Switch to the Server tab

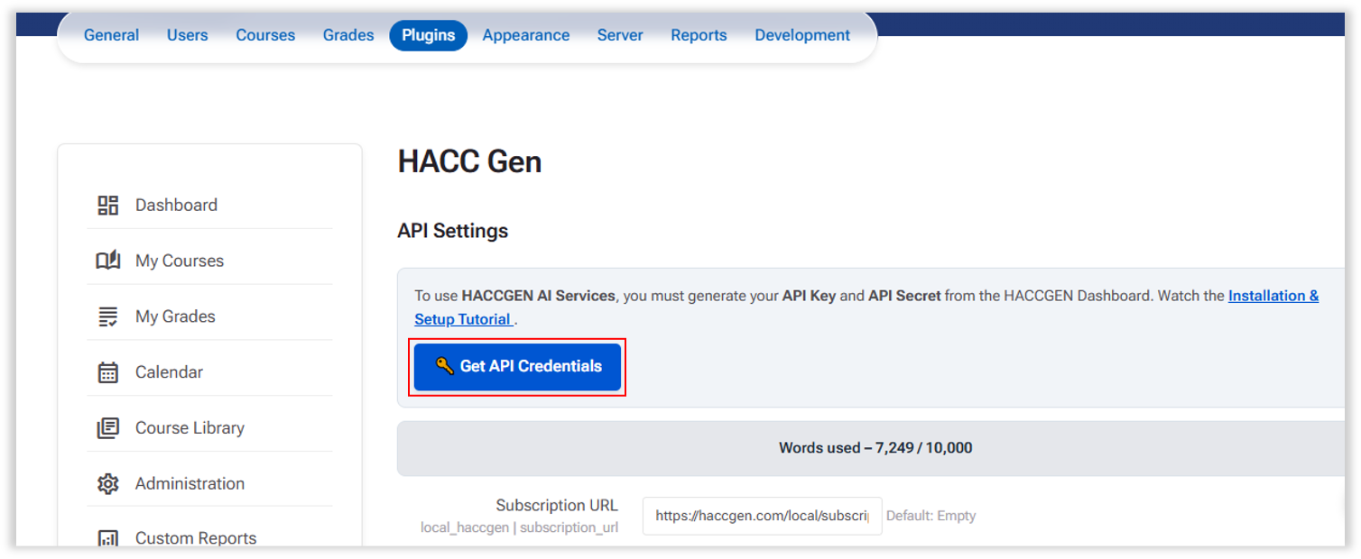coord(620,35)
